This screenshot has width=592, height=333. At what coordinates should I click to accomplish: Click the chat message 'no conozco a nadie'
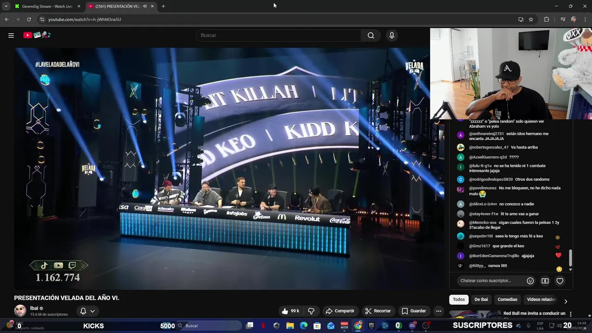516,204
